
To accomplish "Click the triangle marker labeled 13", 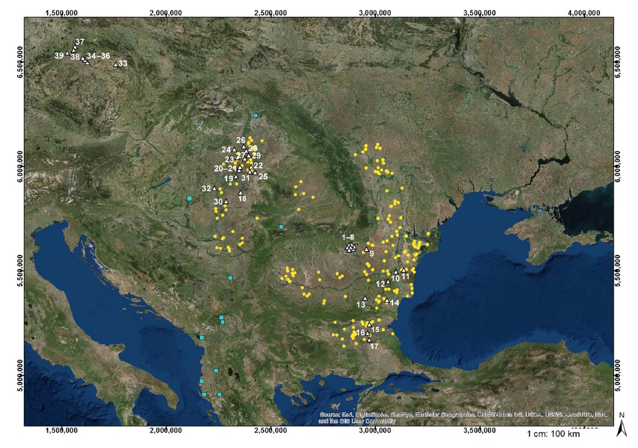I will click(x=365, y=298).
